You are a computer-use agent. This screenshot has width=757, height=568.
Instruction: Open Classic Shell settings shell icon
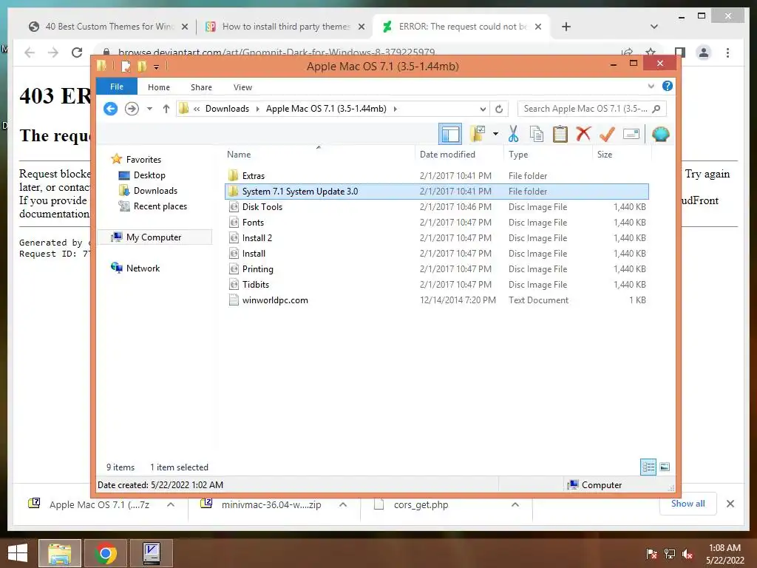pyautogui.click(x=660, y=134)
